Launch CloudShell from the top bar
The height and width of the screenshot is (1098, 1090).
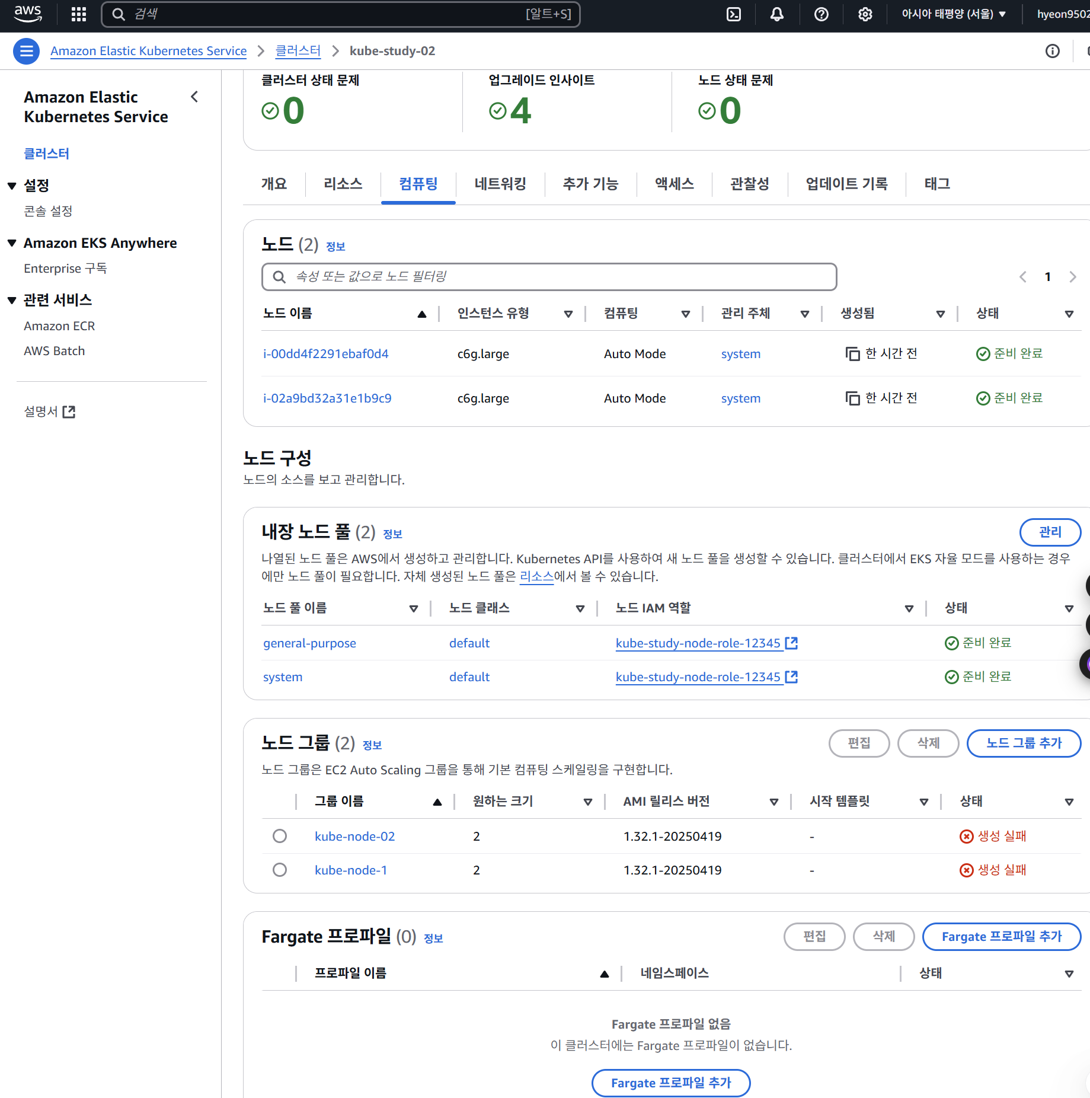pyautogui.click(x=734, y=14)
